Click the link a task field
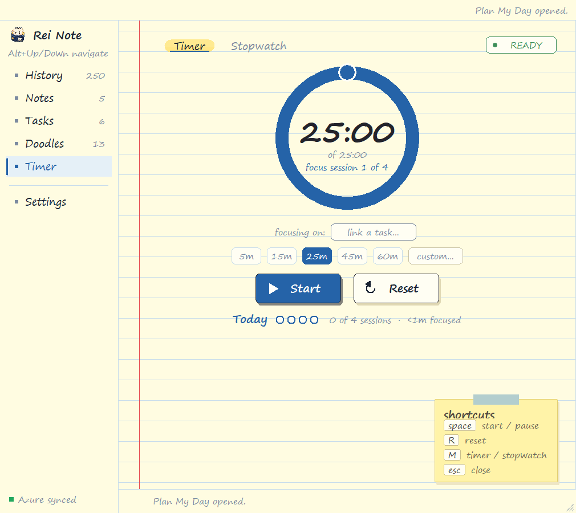 click(373, 232)
